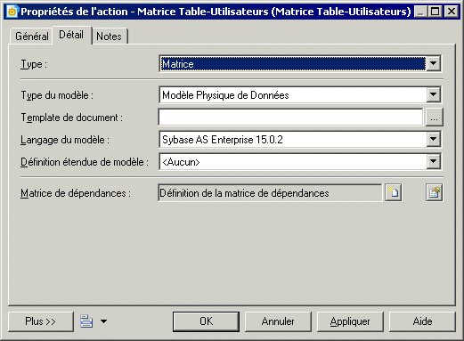464x341 pixels.
Task: Open help with the Aide button
Action: click(x=422, y=321)
